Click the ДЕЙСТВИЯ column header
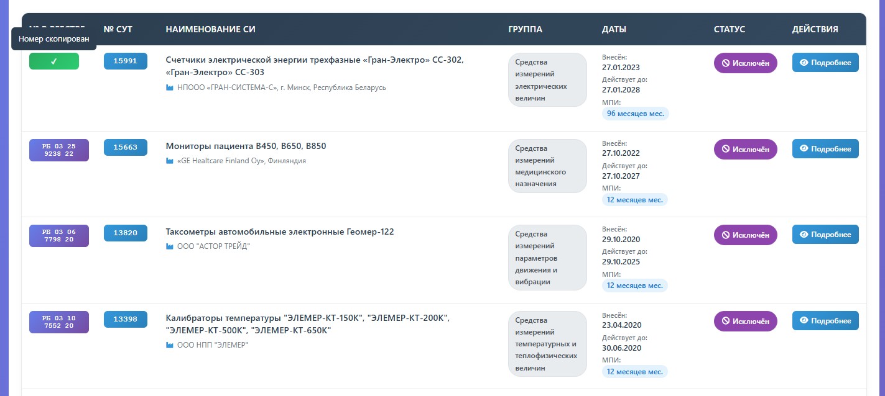The width and height of the screenshot is (885, 396). coord(815,29)
